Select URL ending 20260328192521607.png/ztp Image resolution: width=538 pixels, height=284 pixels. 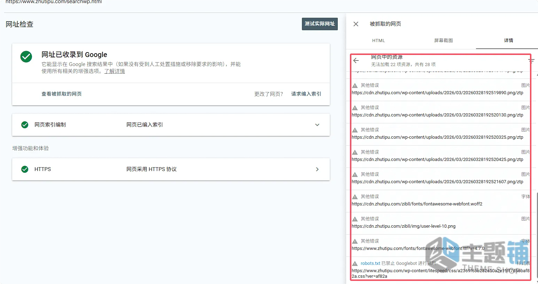coord(437,182)
